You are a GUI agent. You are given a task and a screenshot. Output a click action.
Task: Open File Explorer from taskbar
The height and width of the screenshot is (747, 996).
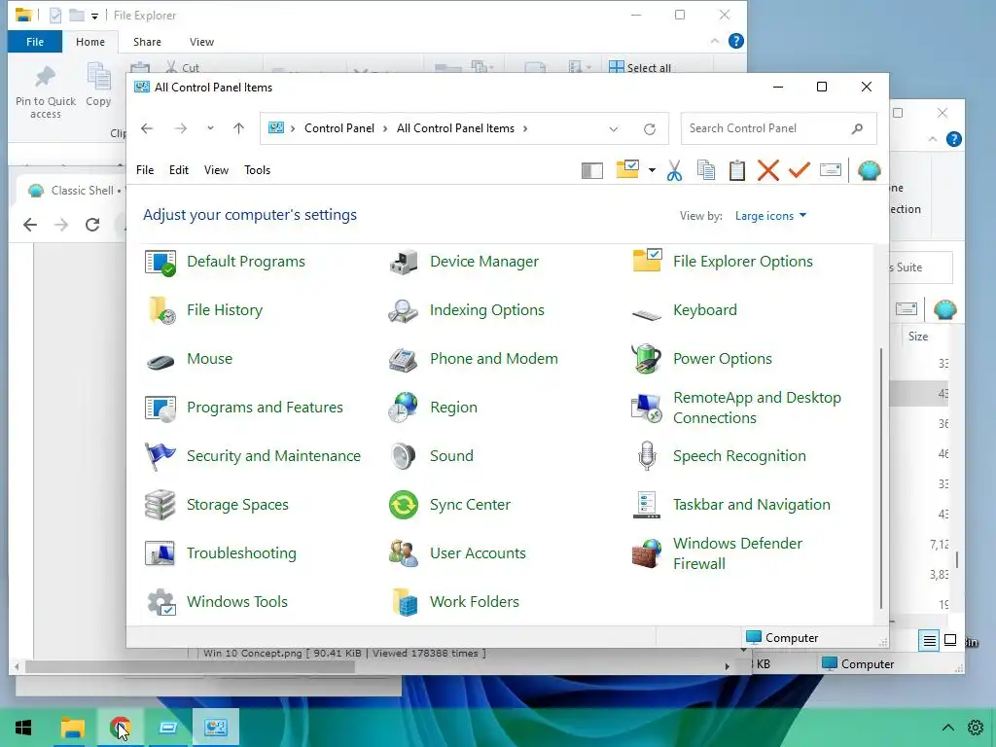pyautogui.click(x=72, y=728)
